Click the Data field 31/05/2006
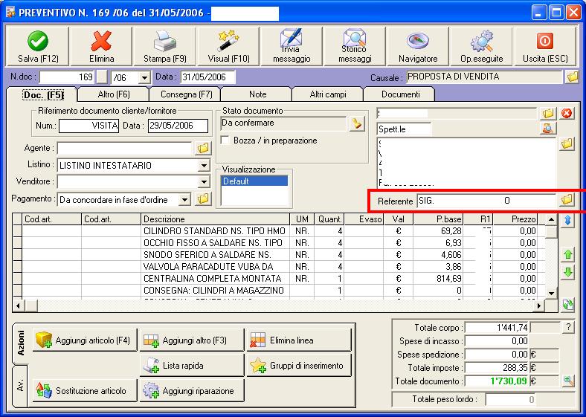 [208, 77]
